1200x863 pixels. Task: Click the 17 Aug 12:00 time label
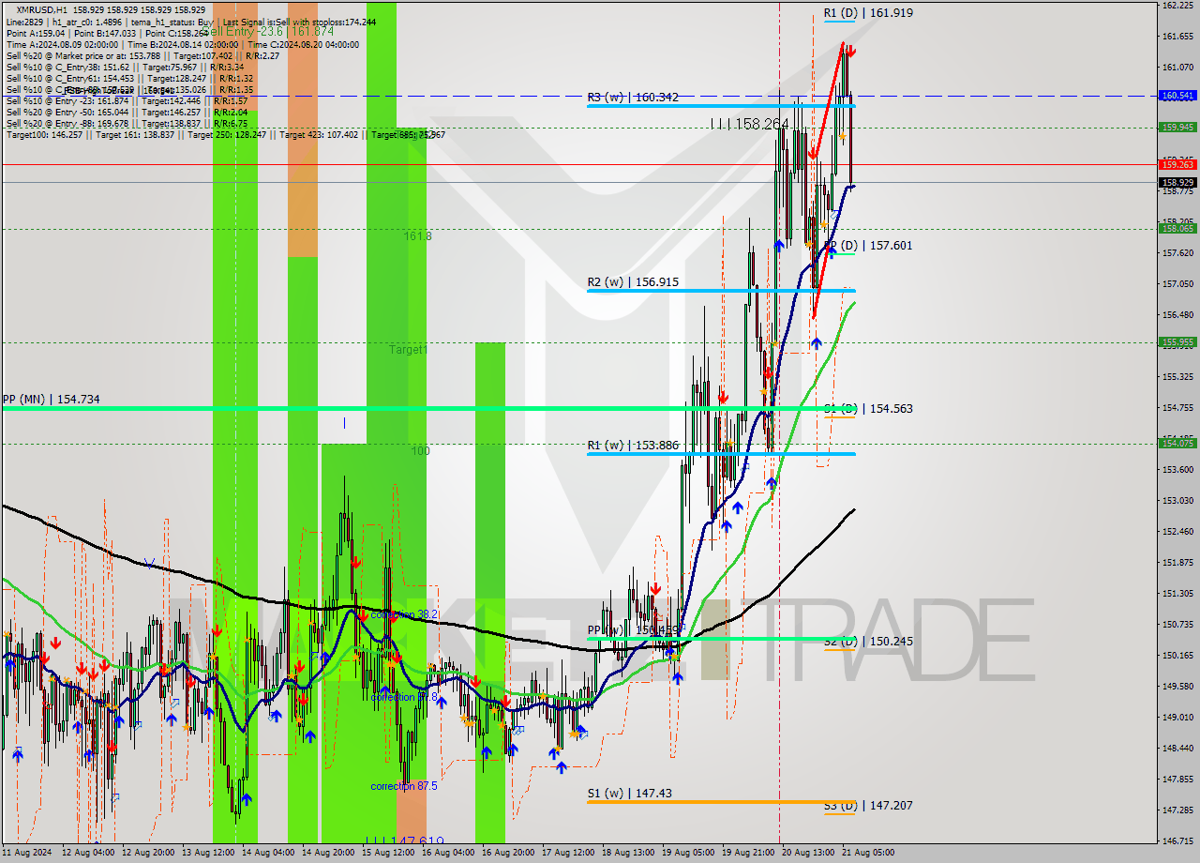pos(569,854)
